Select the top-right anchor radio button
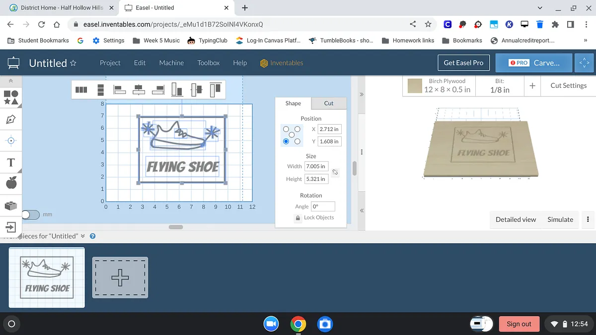The height and width of the screenshot is (335, 596). (298, 129)
